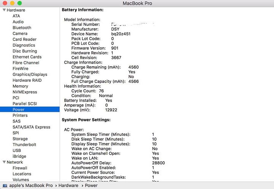The height and width of the screenshot is (189, 274).
Task: Open Storage information
Action: 20,139
